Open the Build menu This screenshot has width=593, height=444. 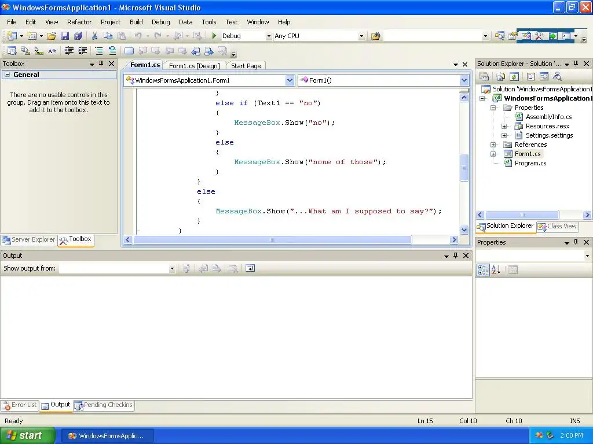136,22
